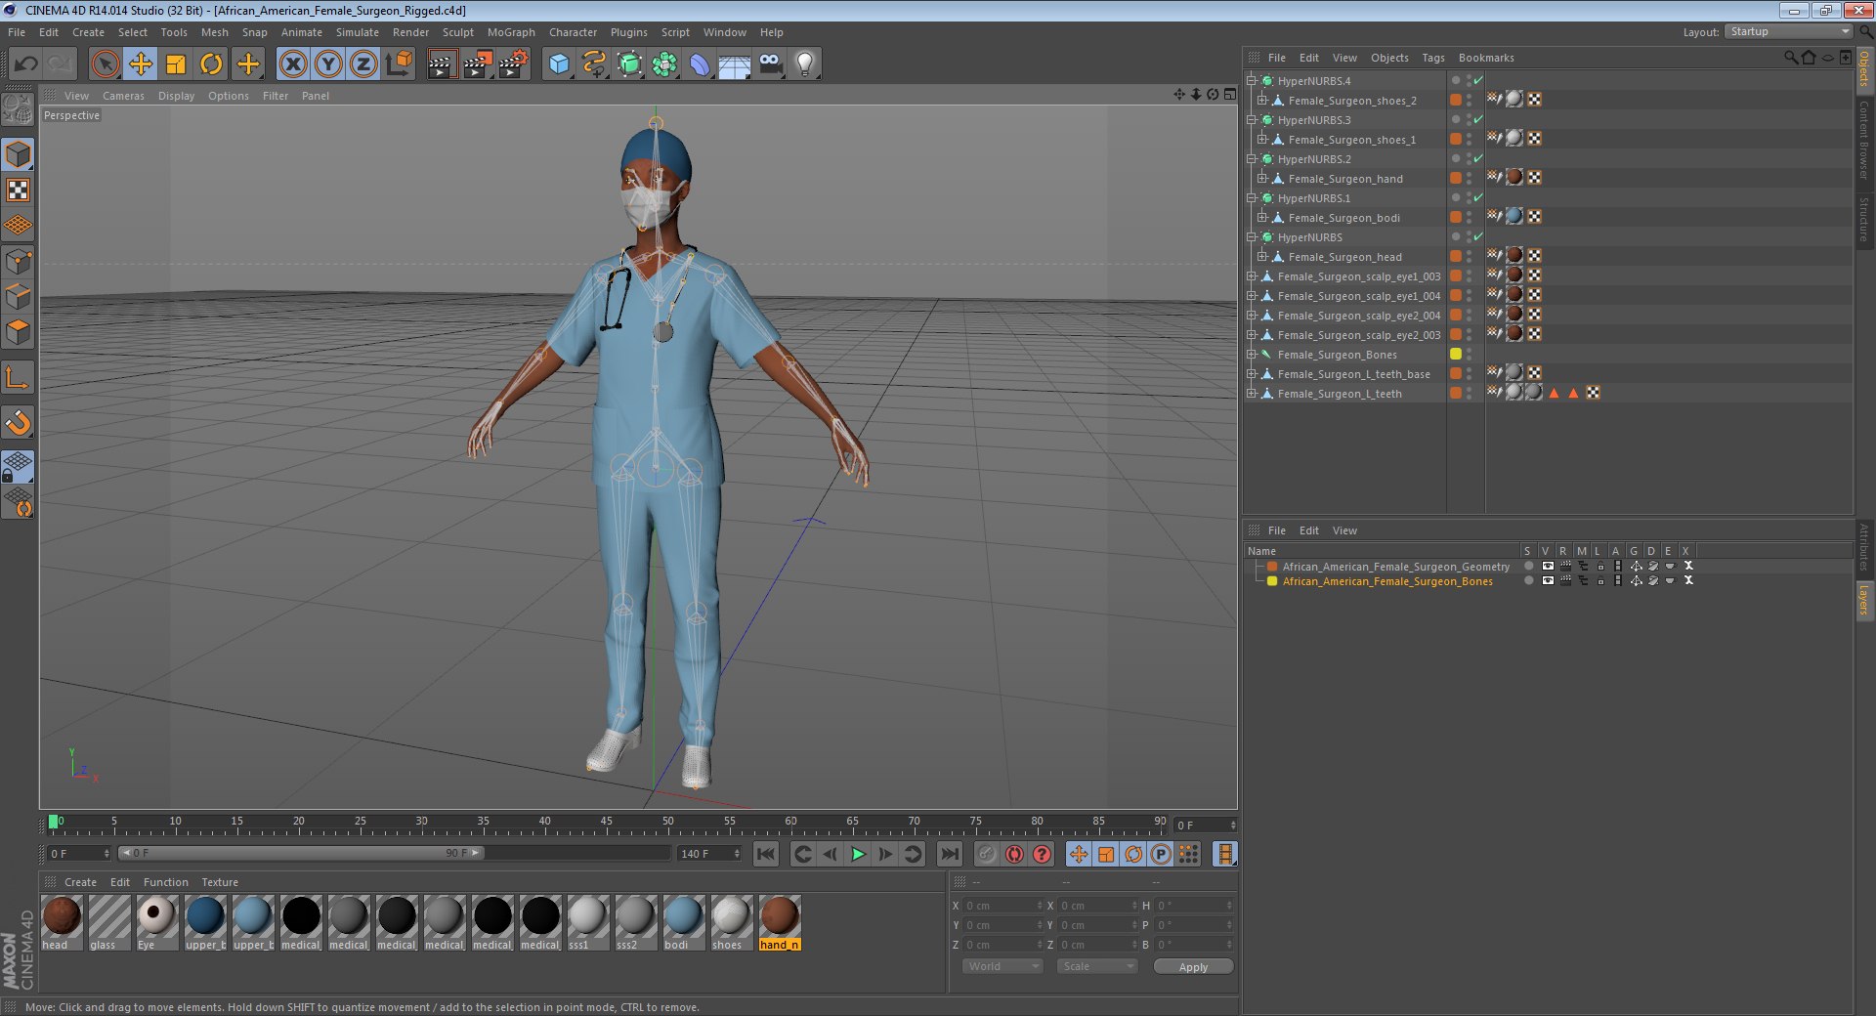Open the World coordinate dropdown
The height and width of the screenshot is (1016, 1876).
[x=1002, y=966]
